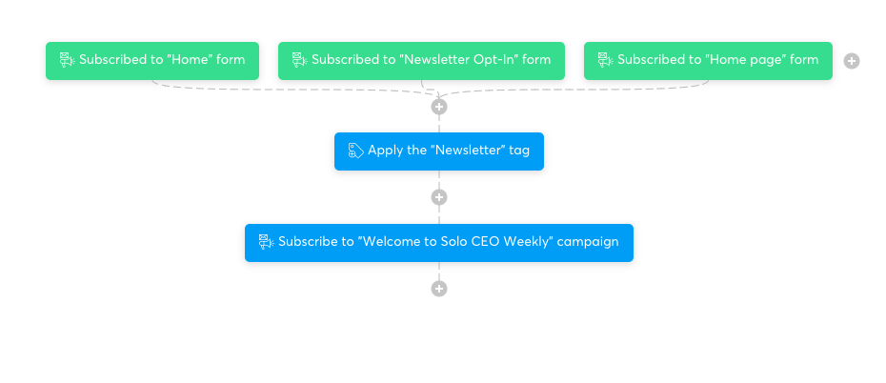Click the dashed line directly below the Apply tag action

[439, 180]
